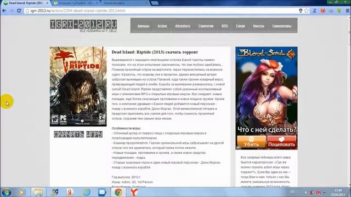351x197 pixels.
Task: Open the Adventure category in site menu
Action: click(x=183, y=26)
